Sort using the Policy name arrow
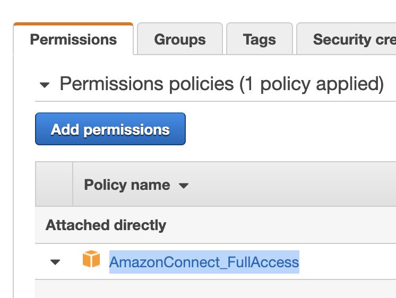396x298 pixels. click(x=184, y=186)
